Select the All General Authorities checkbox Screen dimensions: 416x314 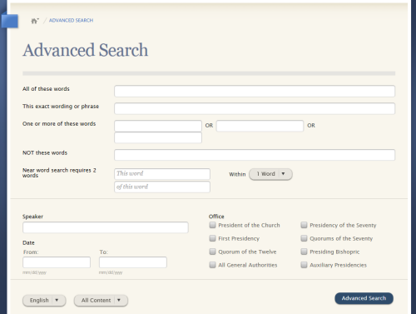[x=212, y=265]
